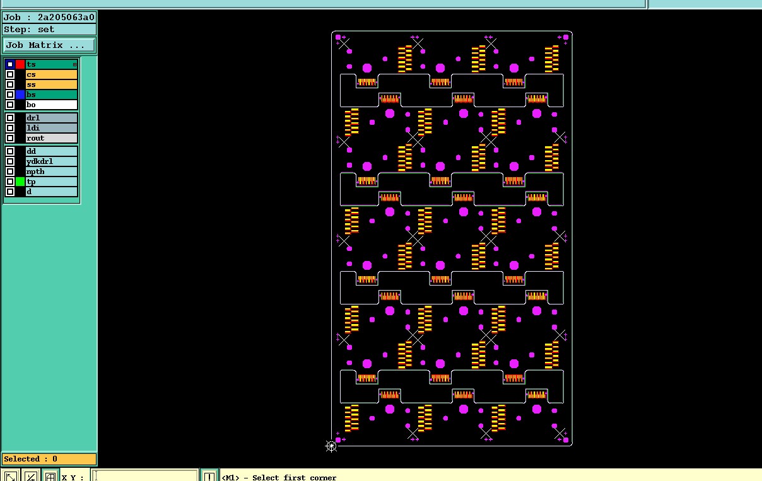Click the 'Job : 2a205063a0' label
This screenshot has width=762, height=481.
(49, 17)
